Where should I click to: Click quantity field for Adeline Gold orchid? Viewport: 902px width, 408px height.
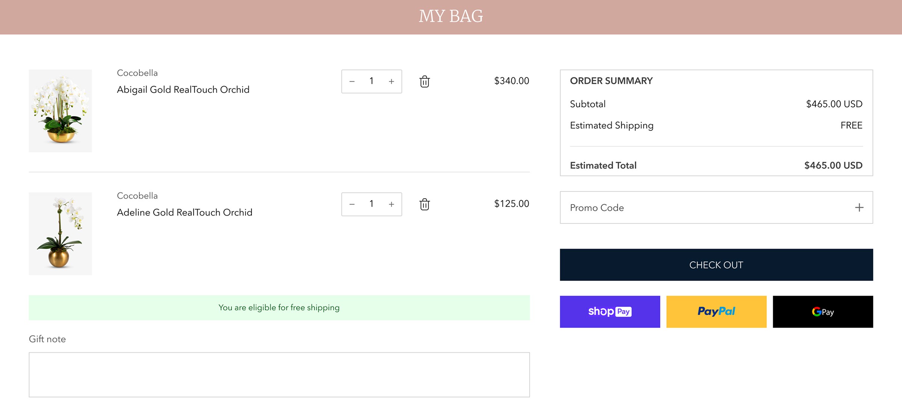tap(371, 204)
